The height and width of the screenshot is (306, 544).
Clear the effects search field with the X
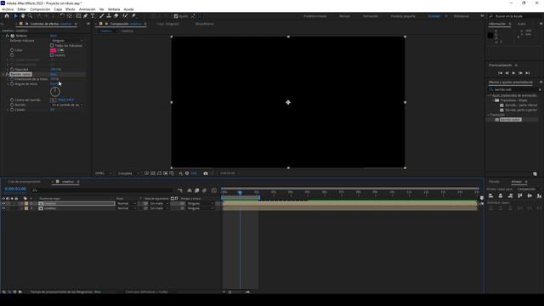pyautogui.click(x=540, y=89)
